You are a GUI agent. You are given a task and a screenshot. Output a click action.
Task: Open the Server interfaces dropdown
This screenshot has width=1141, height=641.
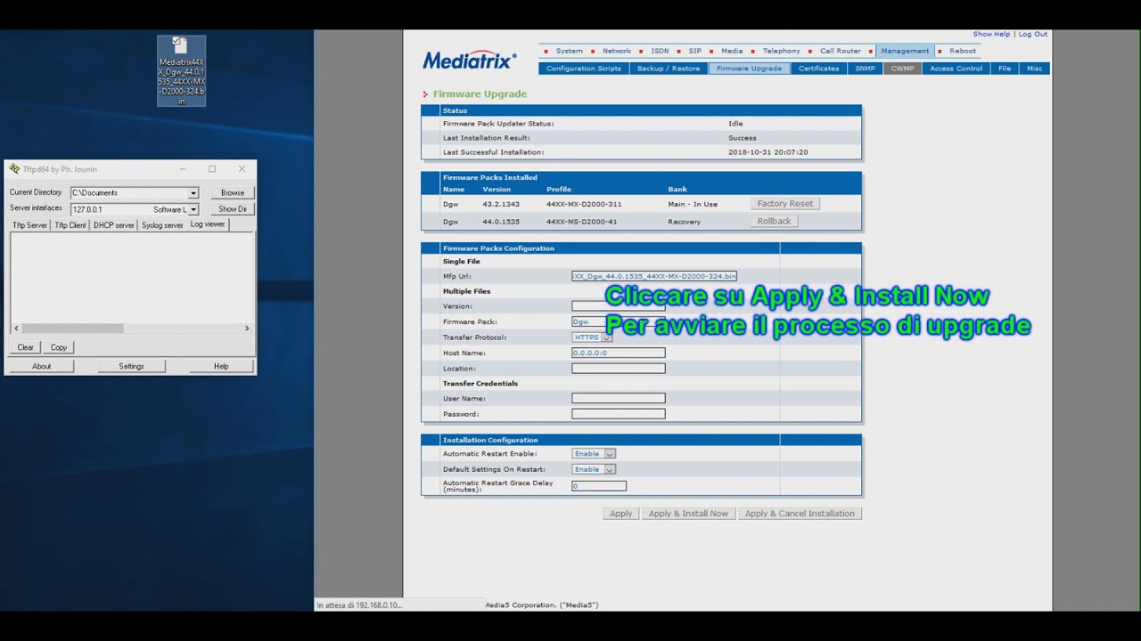click(193, 209)
